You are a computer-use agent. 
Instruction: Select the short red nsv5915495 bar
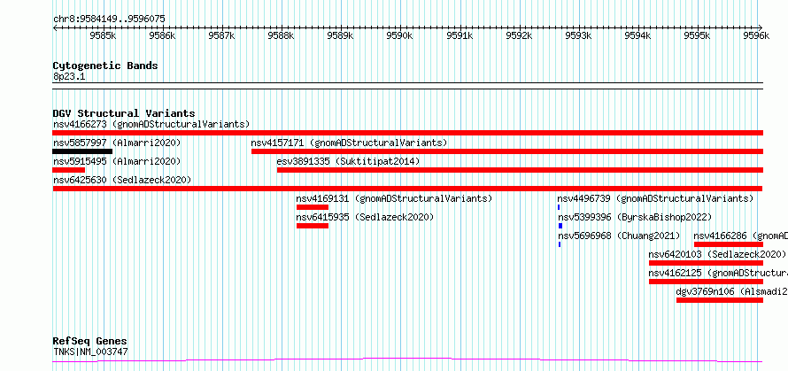click(x=69, y=170)
